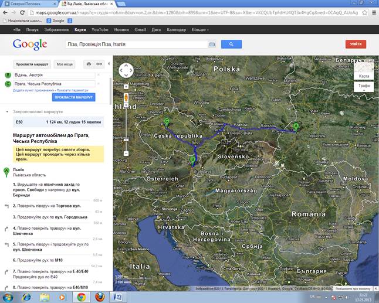Click Chrome icon in taskbar
The height and width of the screenshot is (303, 379).
tap(81, 297)
